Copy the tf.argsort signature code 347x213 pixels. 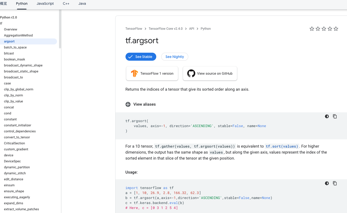coord(335,116)
